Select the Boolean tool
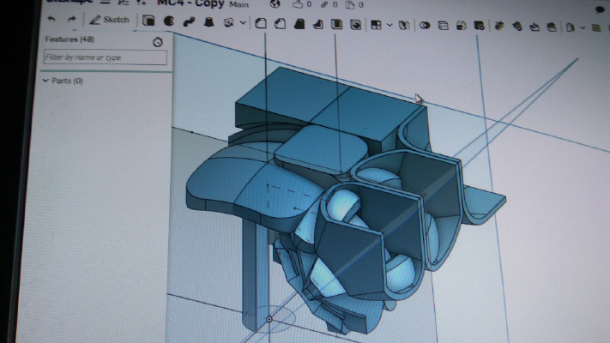This screenshot has height=343, width=610. click(425, 26)
